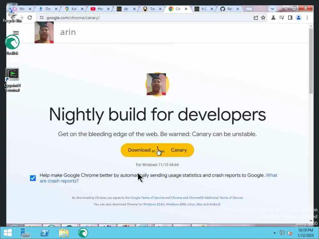
Task: Open the profile avatar icon
Action: tap(298, 18)
